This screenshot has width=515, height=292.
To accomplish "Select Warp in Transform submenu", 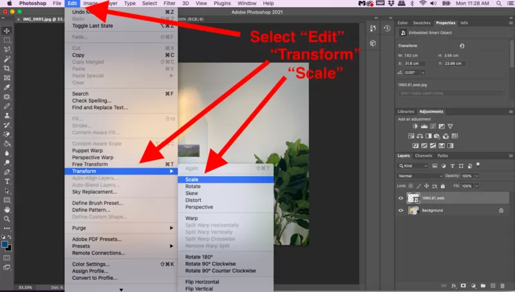I will (225, 218).
